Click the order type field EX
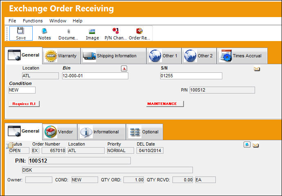The width and height of the screenshot is (282, 196). [x=36, y=150]
